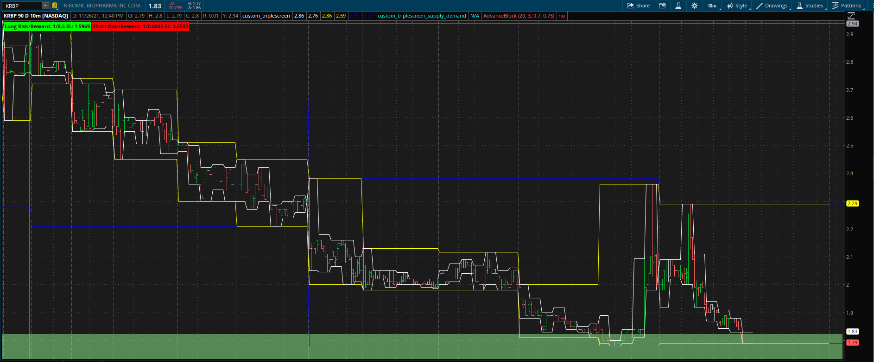The height and width of the screenshot is (362, 874).
Task: Click the KRBP 90 D 10m [NASDAQ] label
Action: tap(36, 16)
